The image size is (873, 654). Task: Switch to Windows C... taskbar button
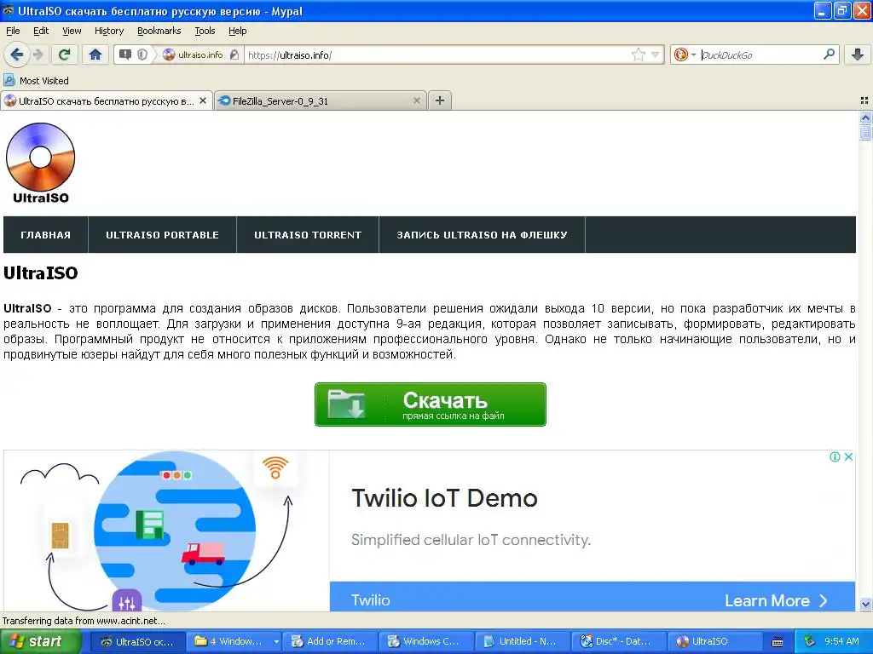[x=426, y=641]
